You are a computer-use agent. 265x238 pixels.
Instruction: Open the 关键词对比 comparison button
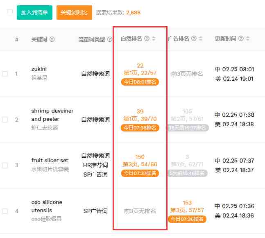coord(74,13)
